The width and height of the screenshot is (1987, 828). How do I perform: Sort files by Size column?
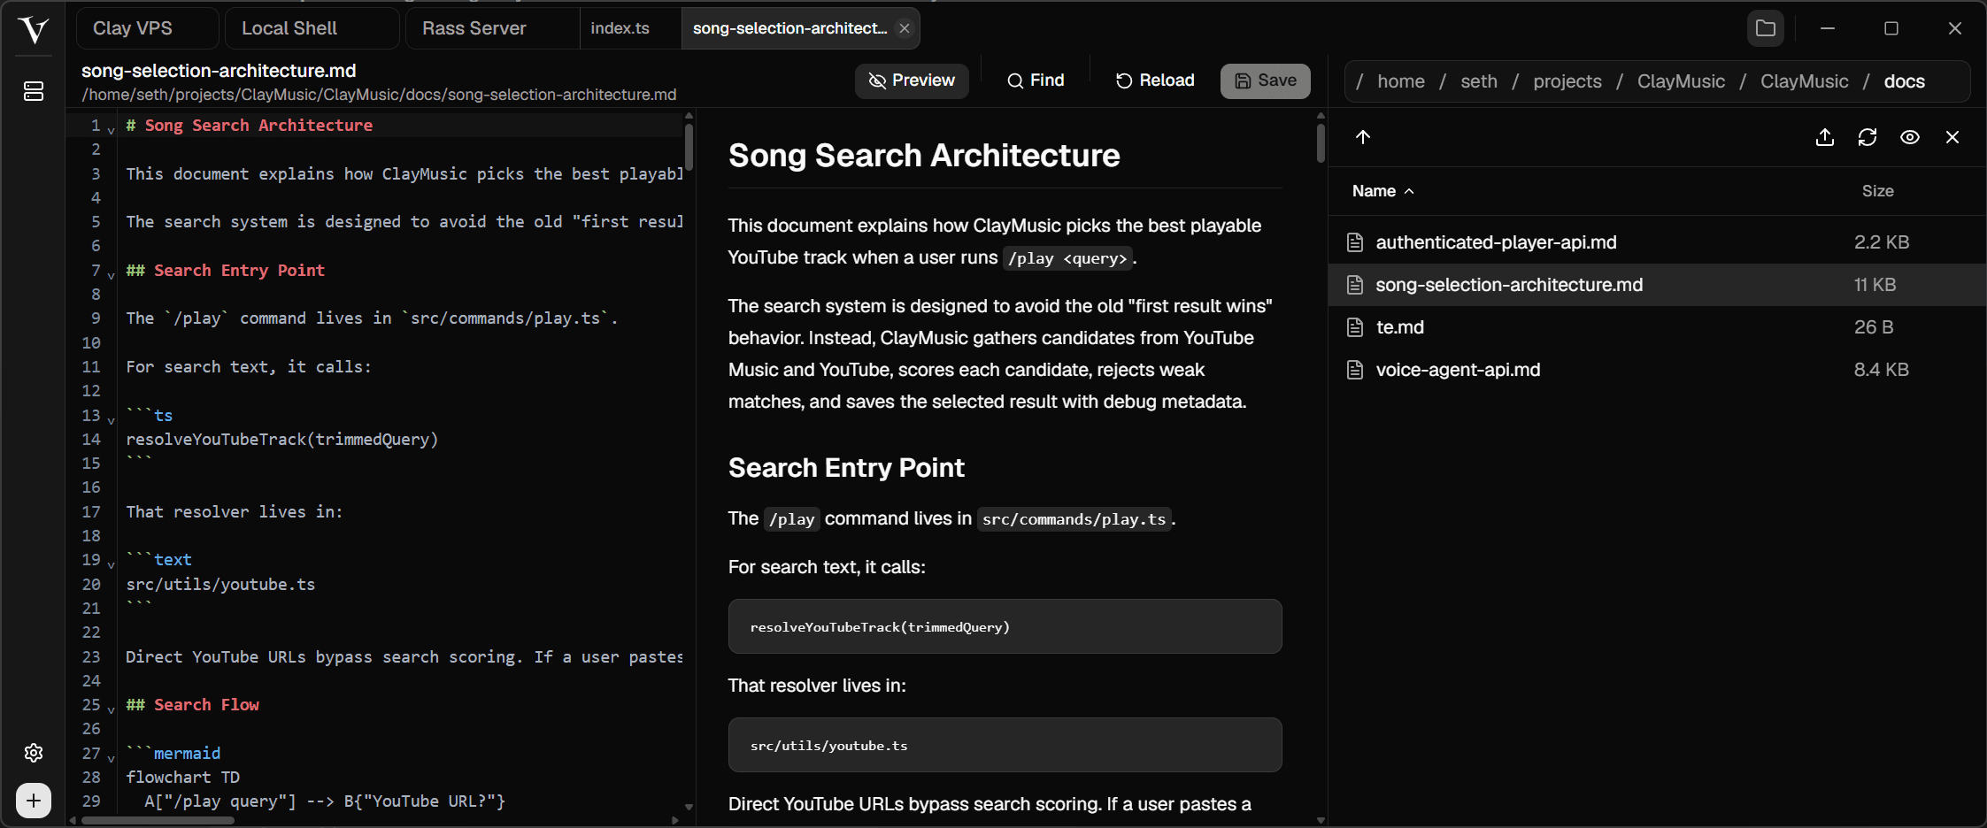[1877, 191]
